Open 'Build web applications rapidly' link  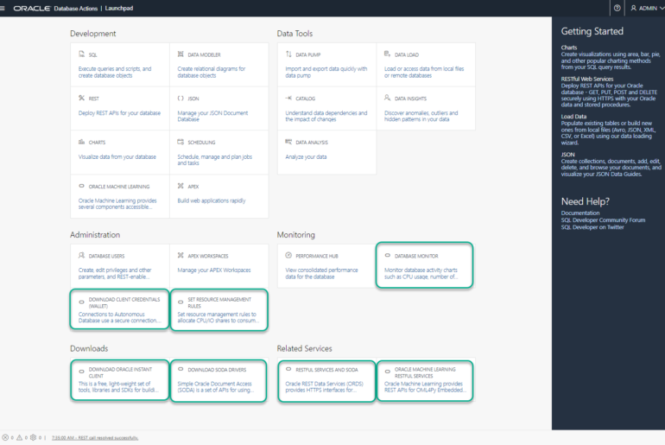[212, 200]
